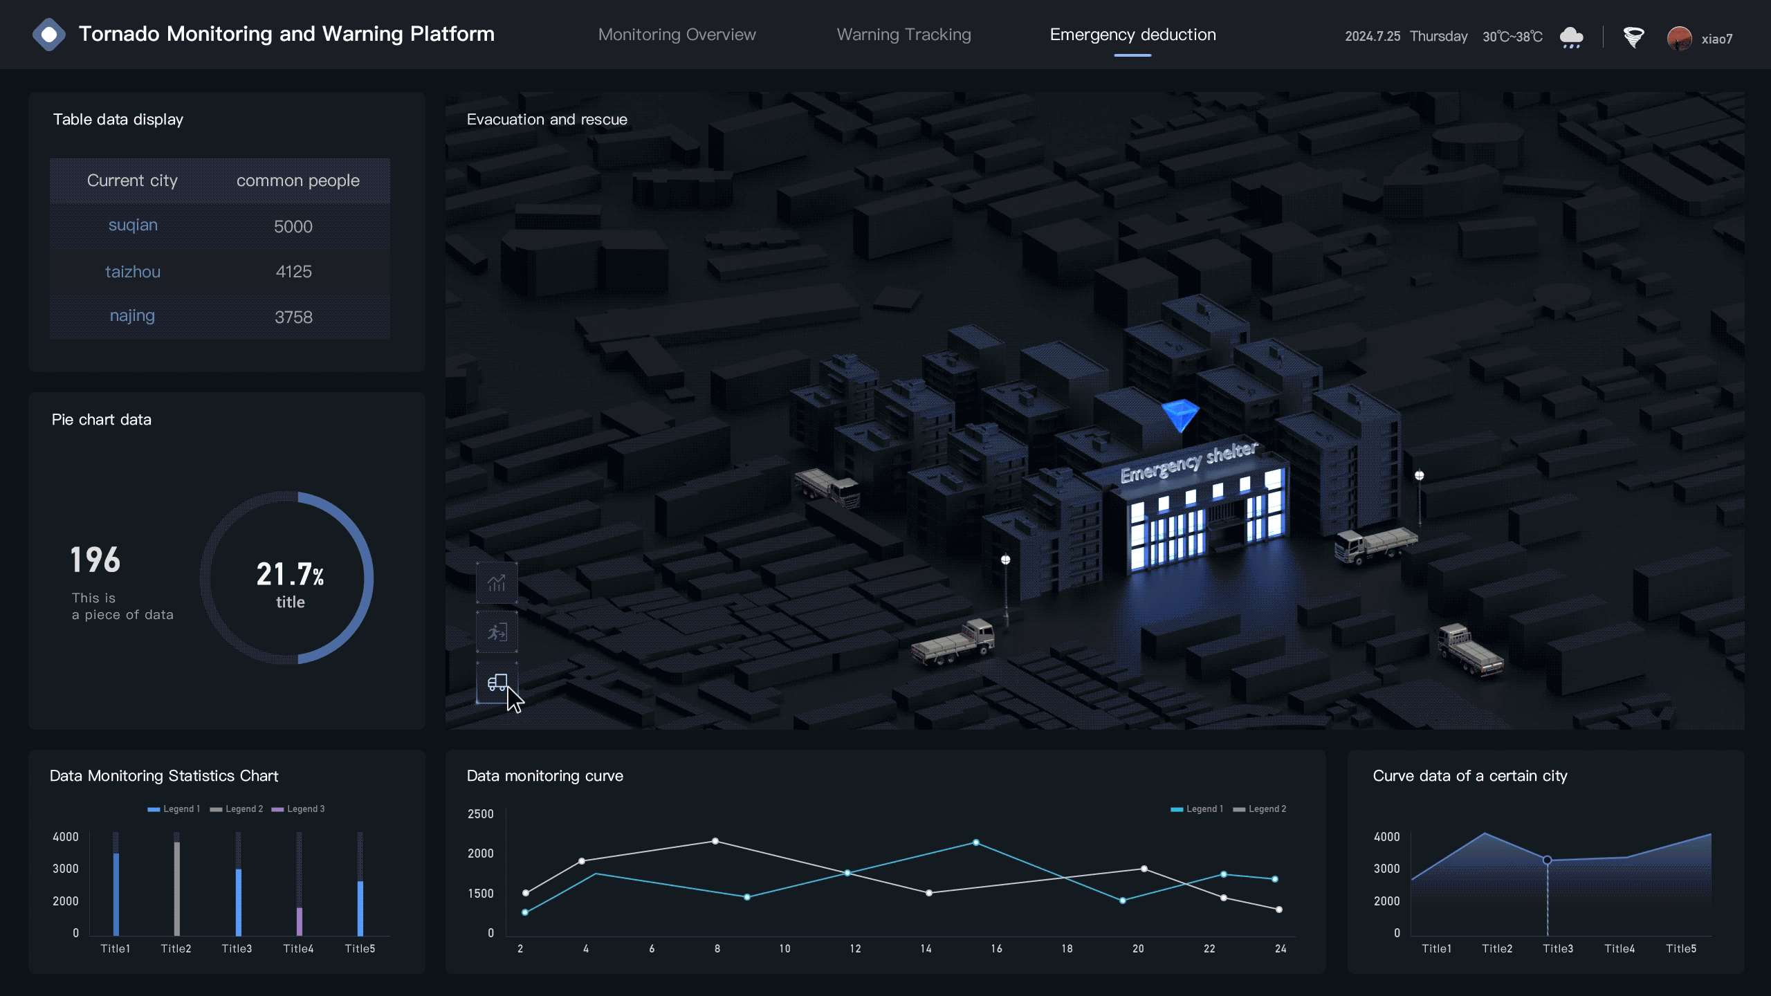Click the Title5 blue bar
The width and height of the screenshot is (1771, 996).
[360, 908]
